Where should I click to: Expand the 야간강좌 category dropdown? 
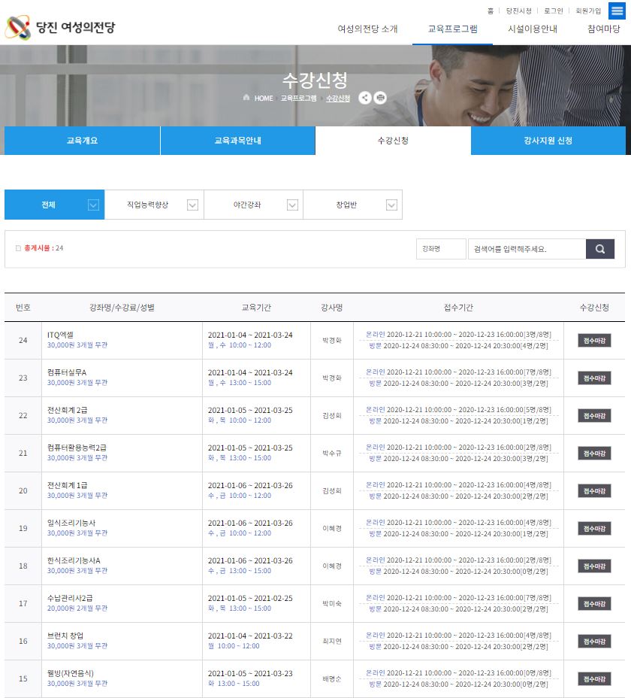tap(292, 205)
